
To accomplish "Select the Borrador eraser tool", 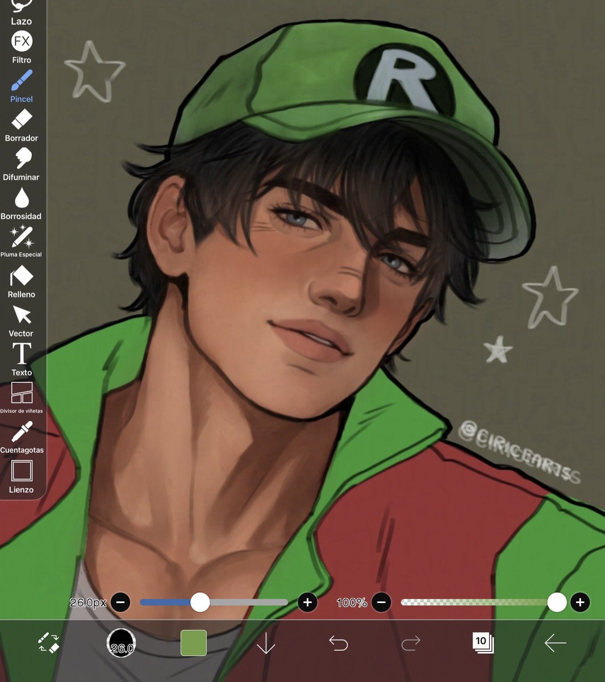I will coord(22,125).
